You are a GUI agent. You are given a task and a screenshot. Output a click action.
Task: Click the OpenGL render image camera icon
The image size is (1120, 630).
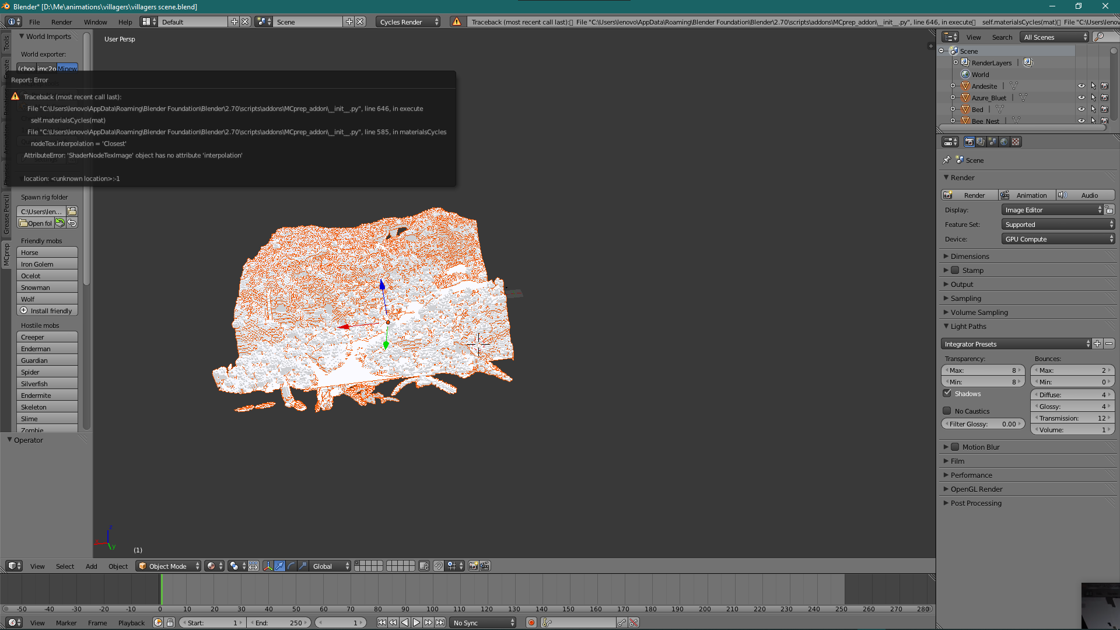tap(474, 566)
